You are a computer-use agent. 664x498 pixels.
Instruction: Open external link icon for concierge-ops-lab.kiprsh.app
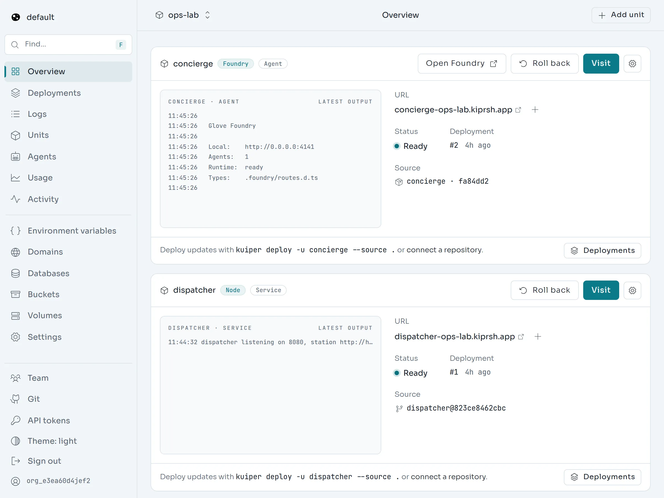(x=518, y=110)
